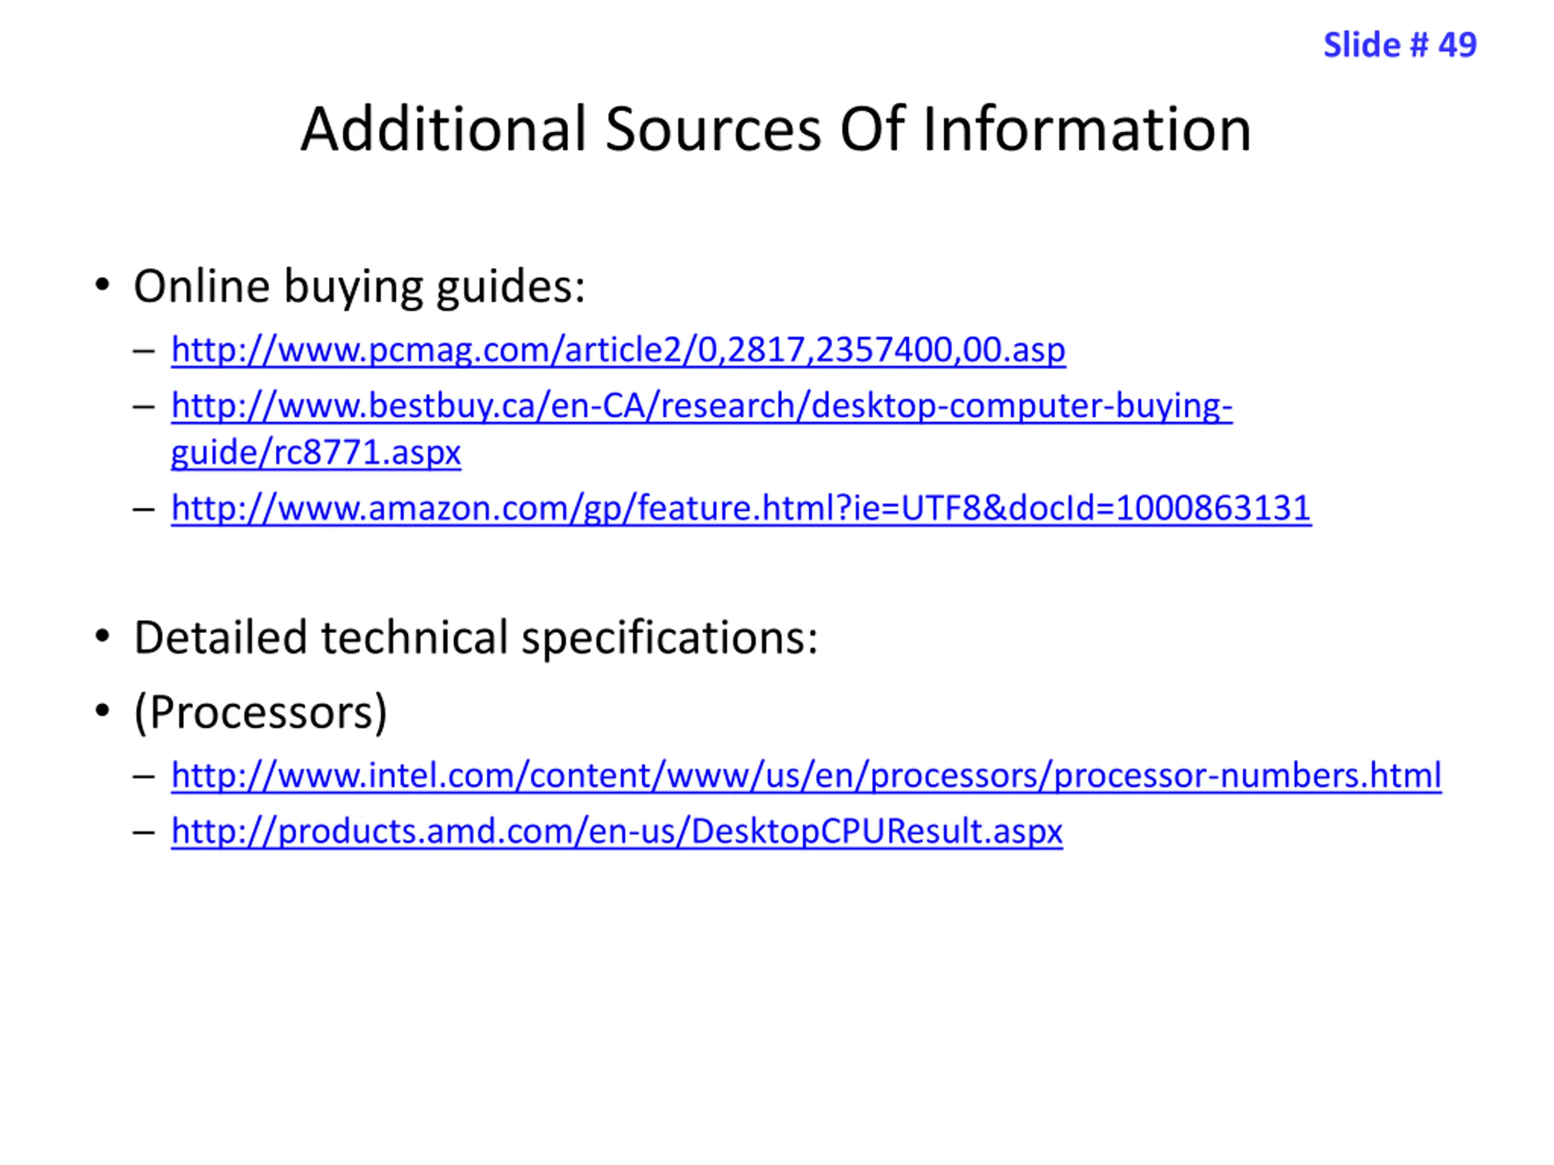Viewport: 1554px width, 1165px height.
Task: Open the bestbuy.ca desktop-computer-buying link
Action: (x=702, y=406)
